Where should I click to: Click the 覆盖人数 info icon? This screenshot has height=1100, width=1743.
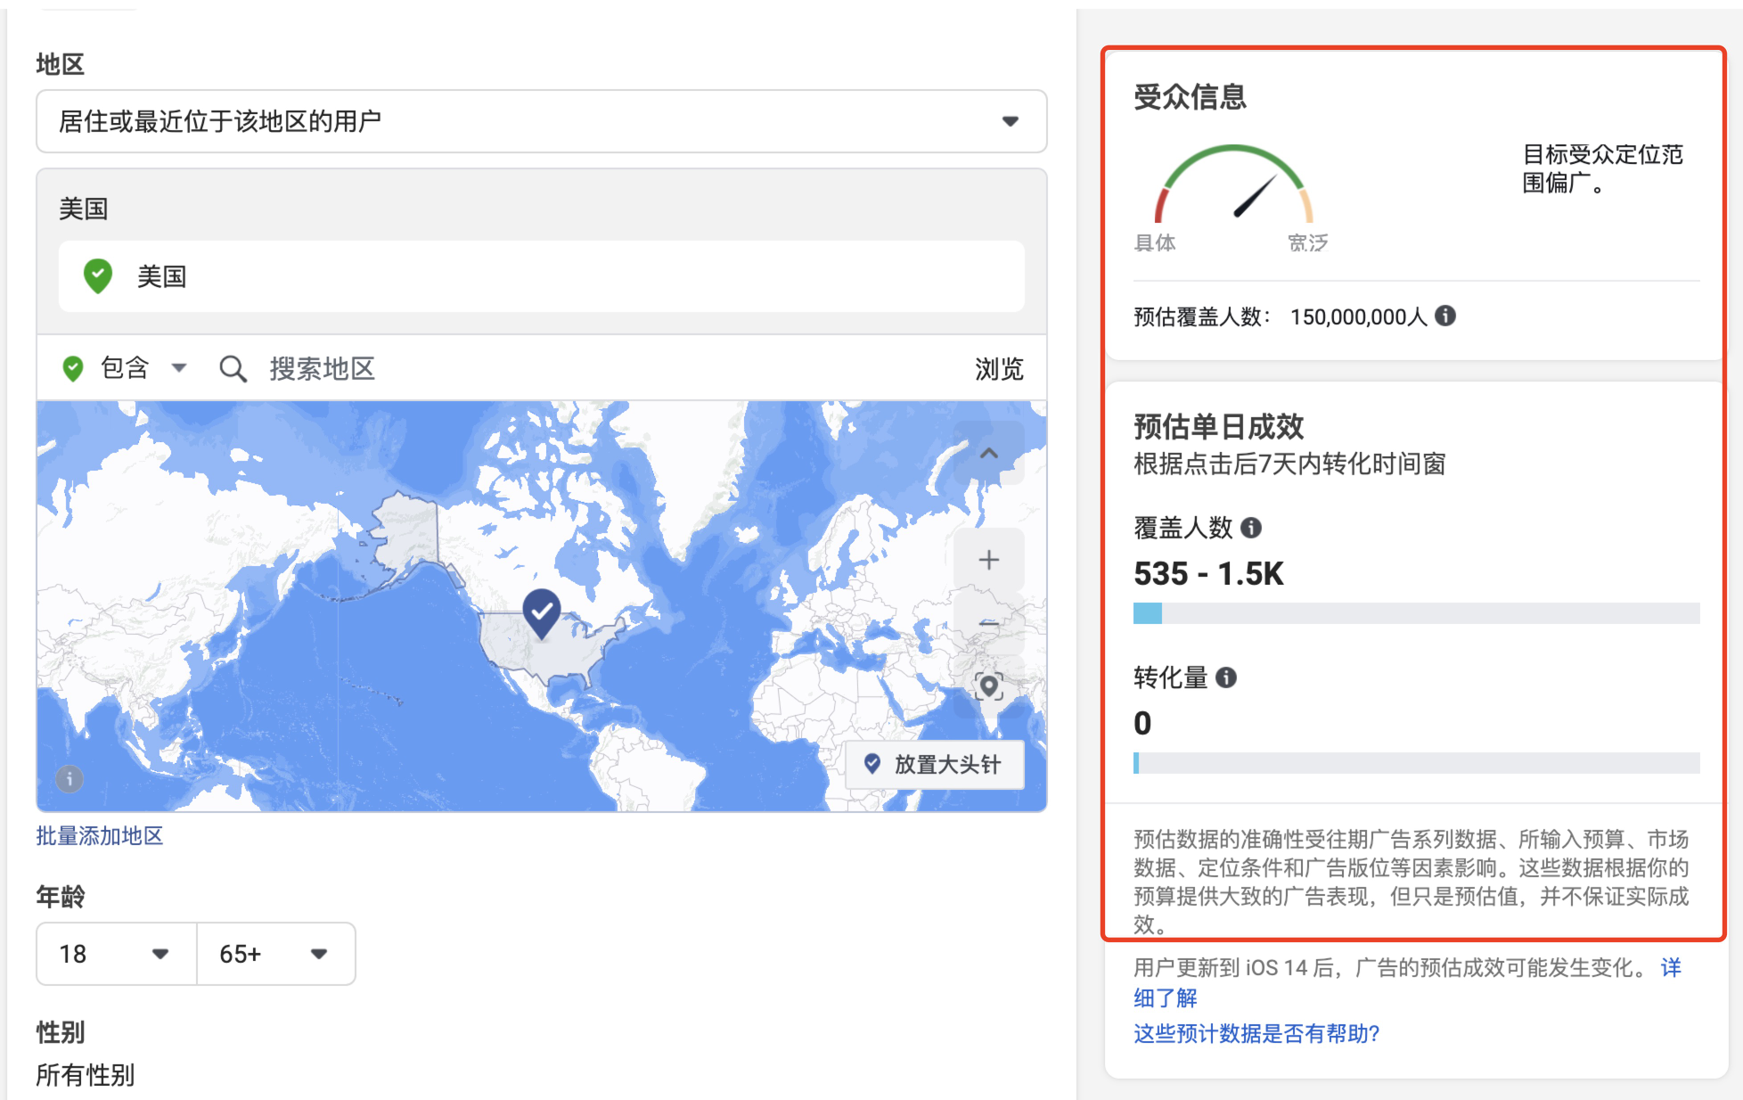pos(1250,528)
